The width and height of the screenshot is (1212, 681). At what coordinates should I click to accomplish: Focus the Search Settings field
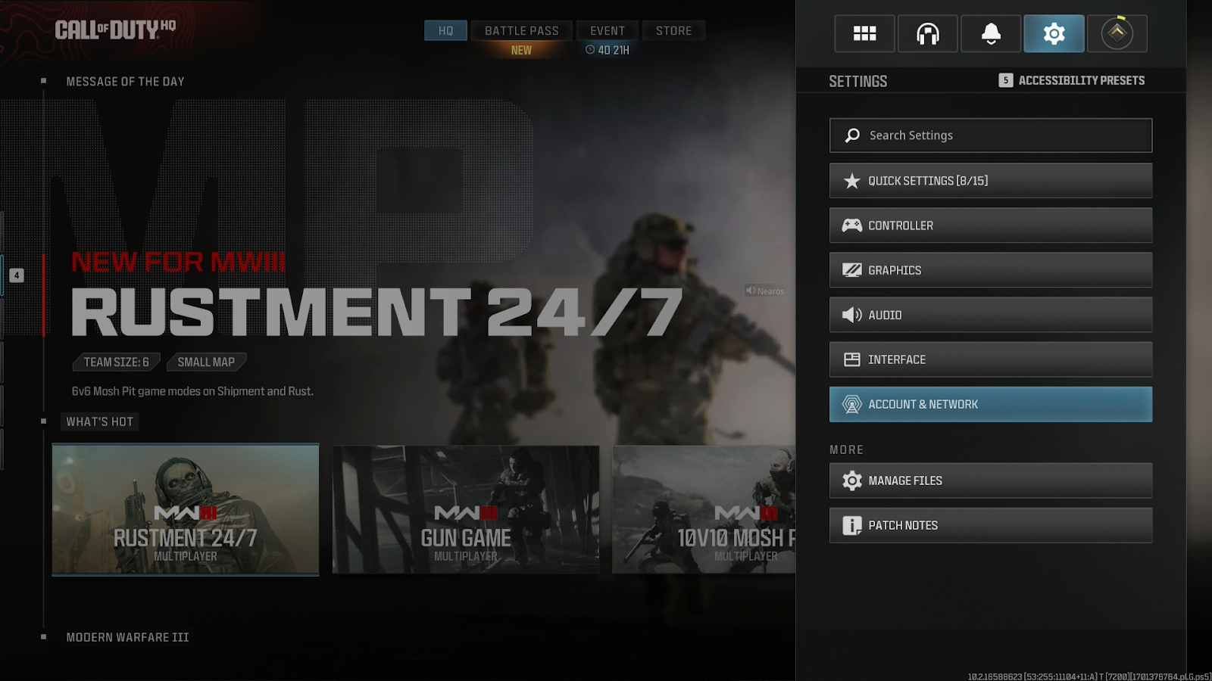click(991, 135)
